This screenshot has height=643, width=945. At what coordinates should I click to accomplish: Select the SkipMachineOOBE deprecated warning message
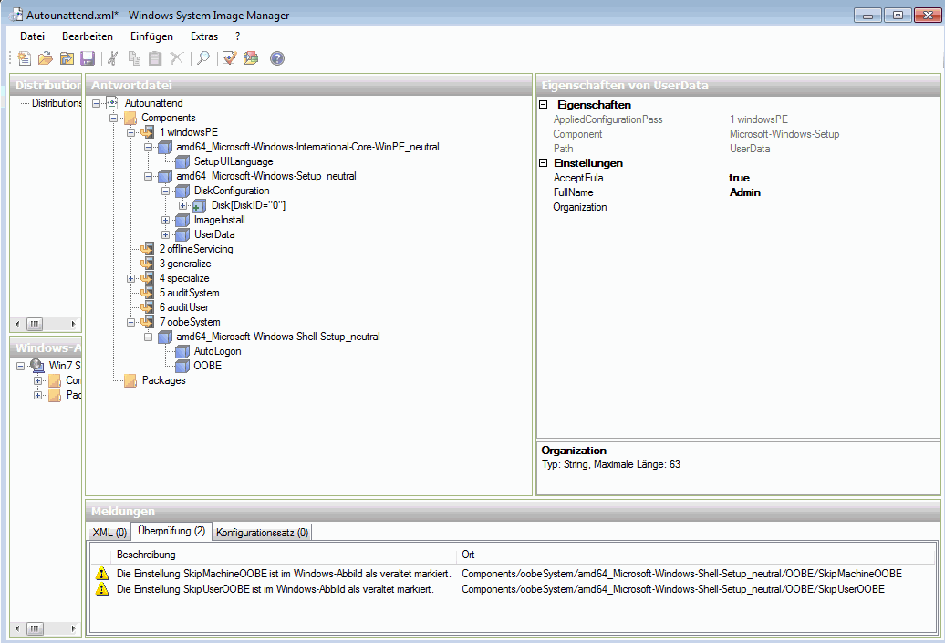284,574
